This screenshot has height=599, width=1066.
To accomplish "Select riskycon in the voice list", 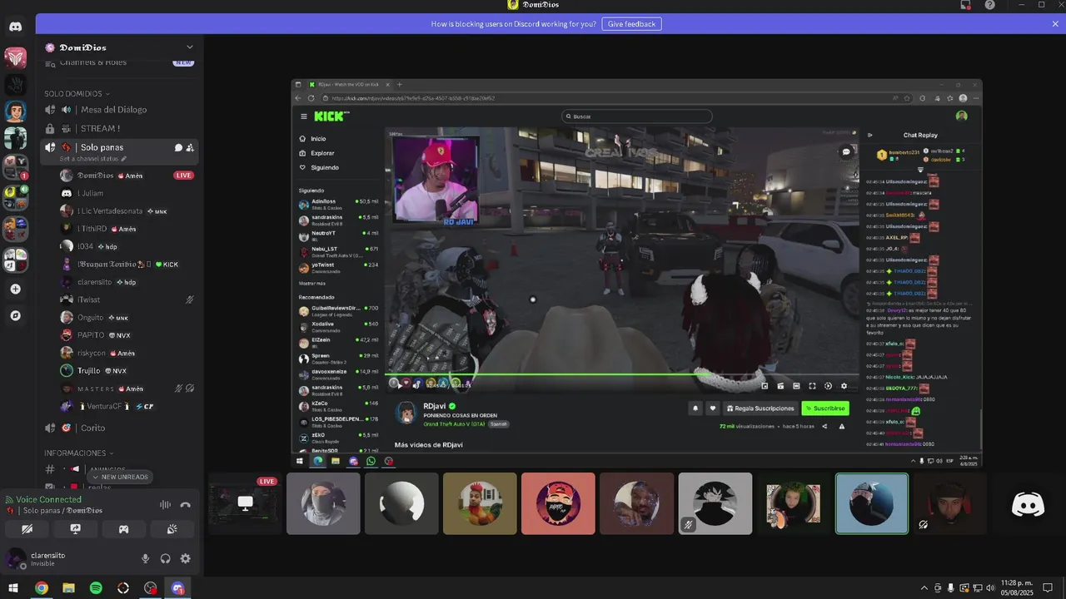I will [127, 353].
